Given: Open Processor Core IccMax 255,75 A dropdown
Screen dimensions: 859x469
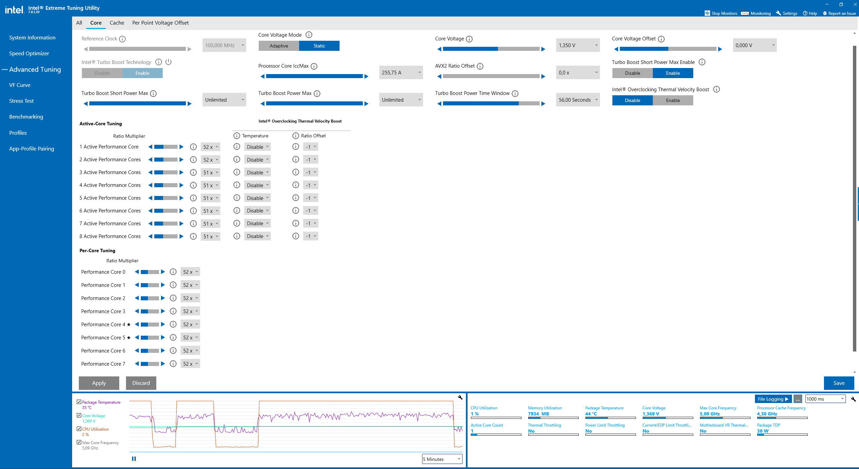Looking at the screenshot, I should [401, 72].
